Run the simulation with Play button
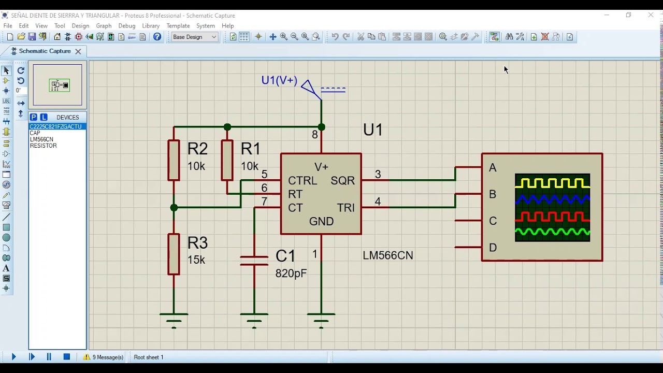This screenshot has height=373, width=663. coord(14,357)
